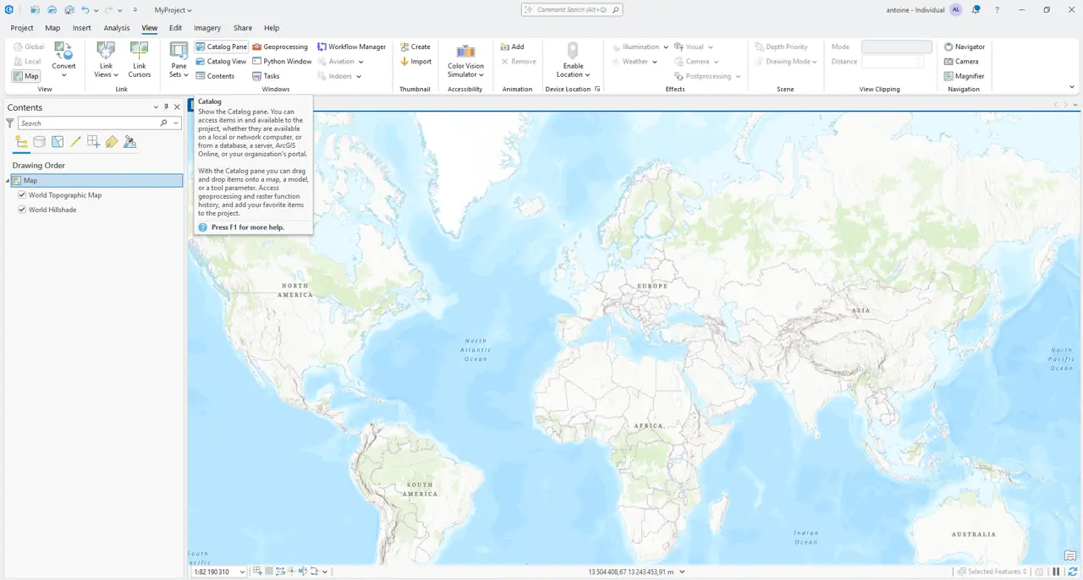Image resolution: width=1083 pixels, height=580 pixels.
Task: Collapse the Map item in Drawing Order
Action: tap(7, 180)
